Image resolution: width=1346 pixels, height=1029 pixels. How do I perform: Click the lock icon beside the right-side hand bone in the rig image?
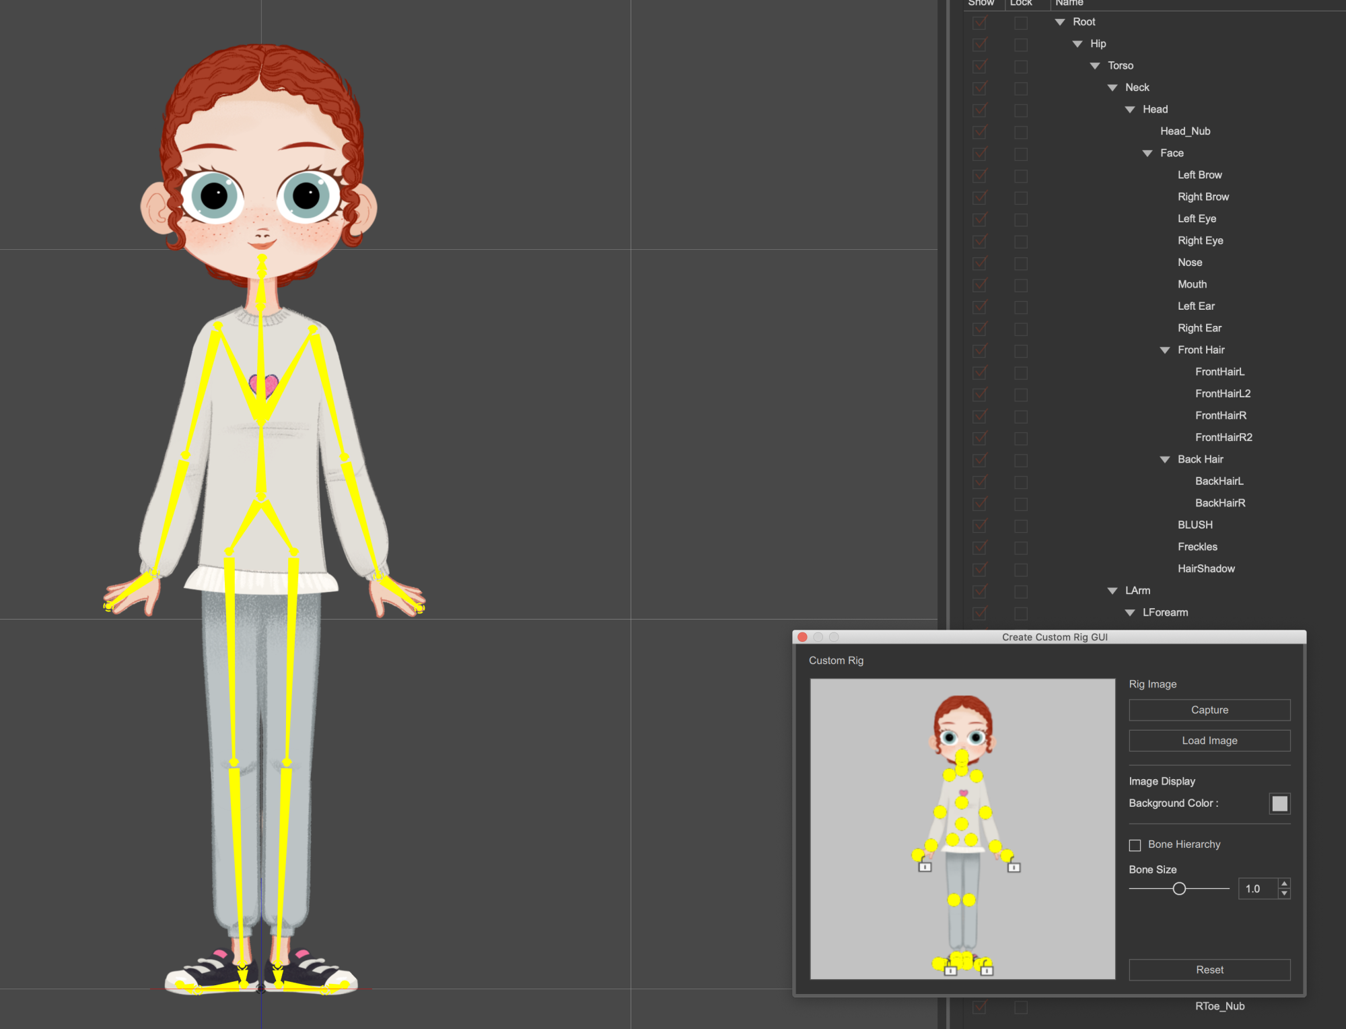click(1014, 865)
